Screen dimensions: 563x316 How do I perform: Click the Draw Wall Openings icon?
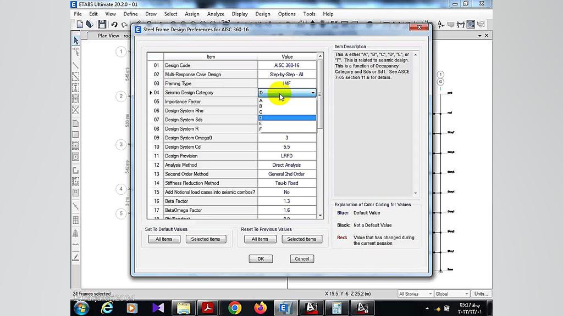pos(76,193)
